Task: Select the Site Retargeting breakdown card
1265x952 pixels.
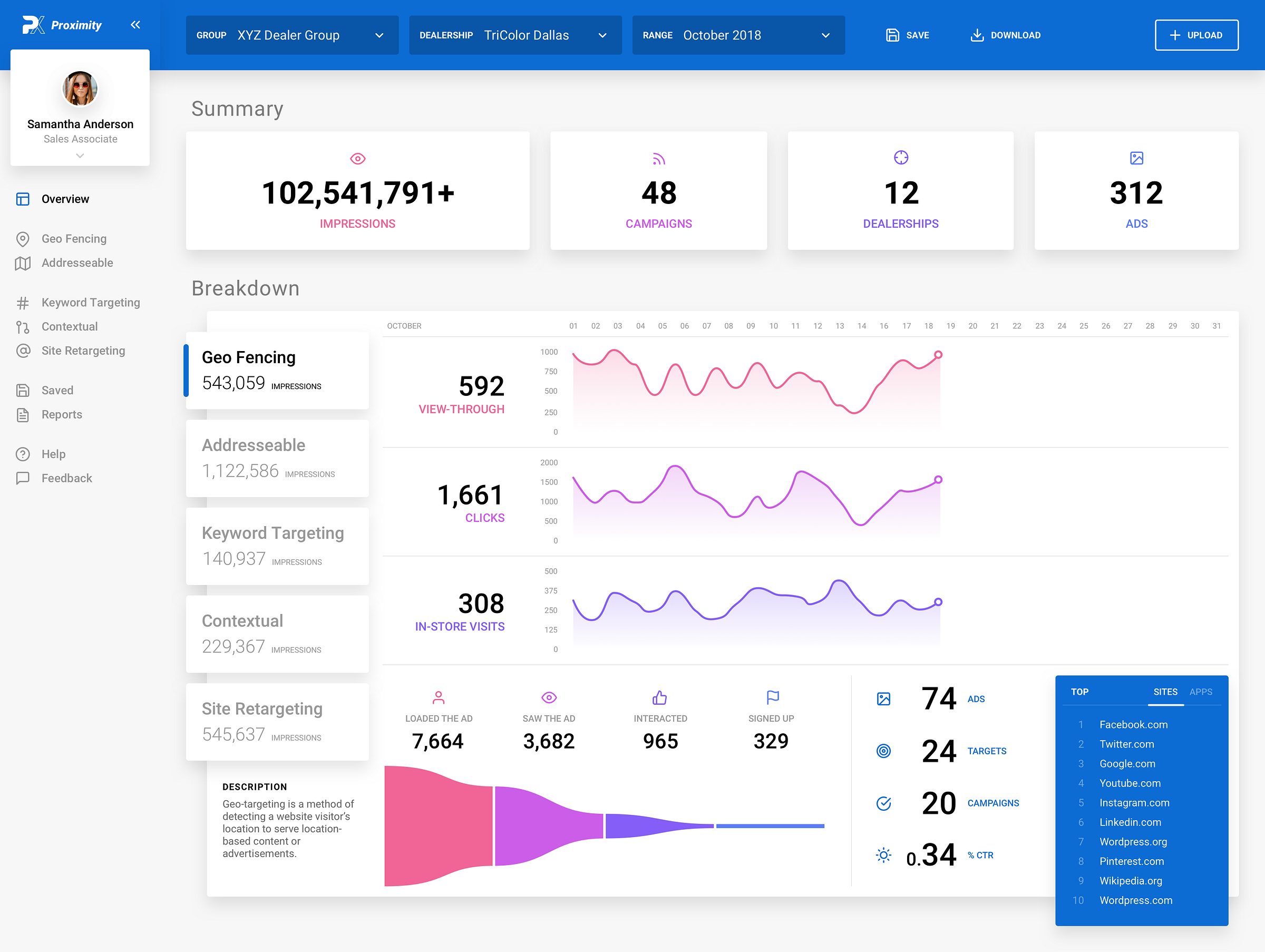Action: click(x=277, y=722)
